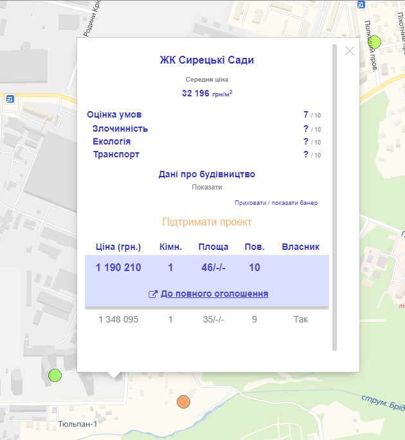Open До повного оголошення link
The image size is (405, 440).
(214, 294)
